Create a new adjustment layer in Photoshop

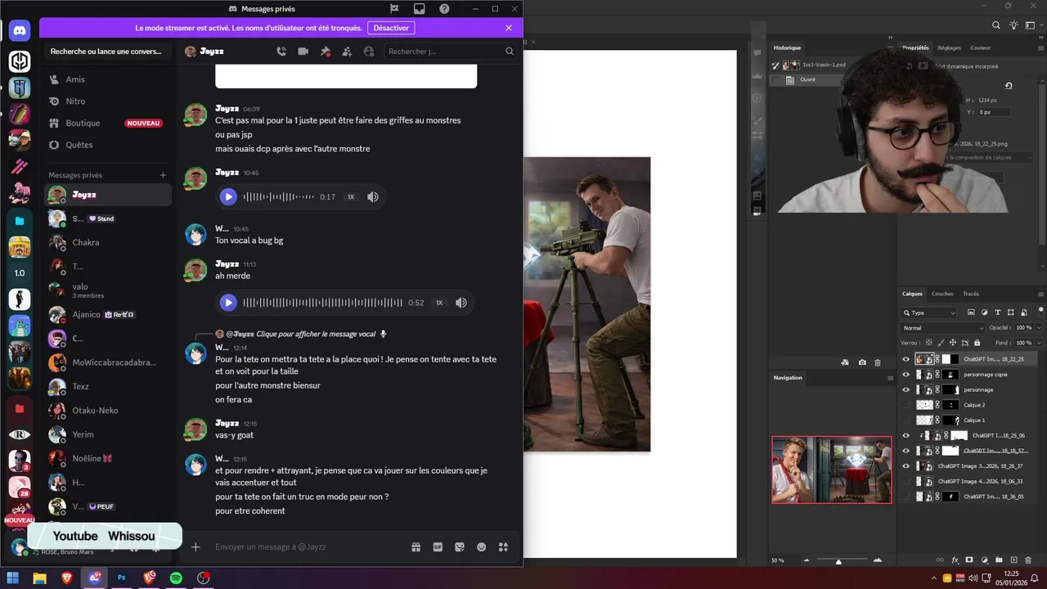click(985, 560)
